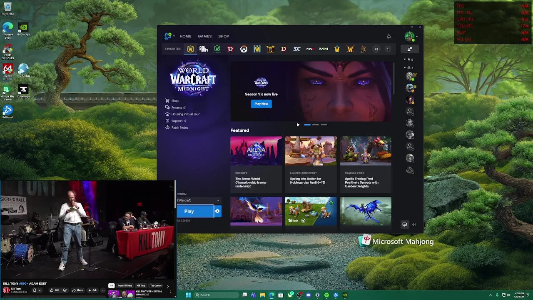Viewport: 533px width, 300px height.
Task: Open File Explorer from the taskbar
Action: click(262, 295)
